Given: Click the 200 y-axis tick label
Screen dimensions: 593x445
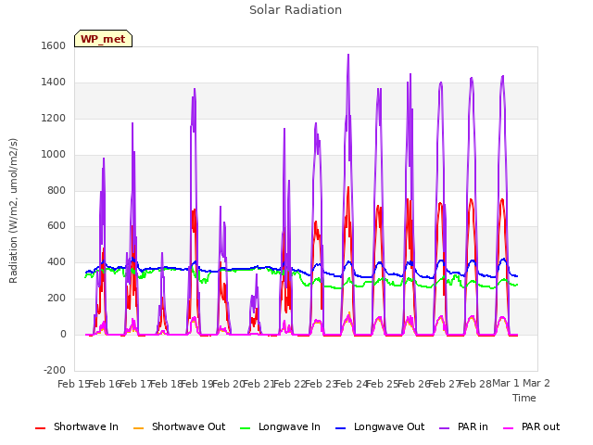Looking at the screenshot, I should (x=57, y=299).
